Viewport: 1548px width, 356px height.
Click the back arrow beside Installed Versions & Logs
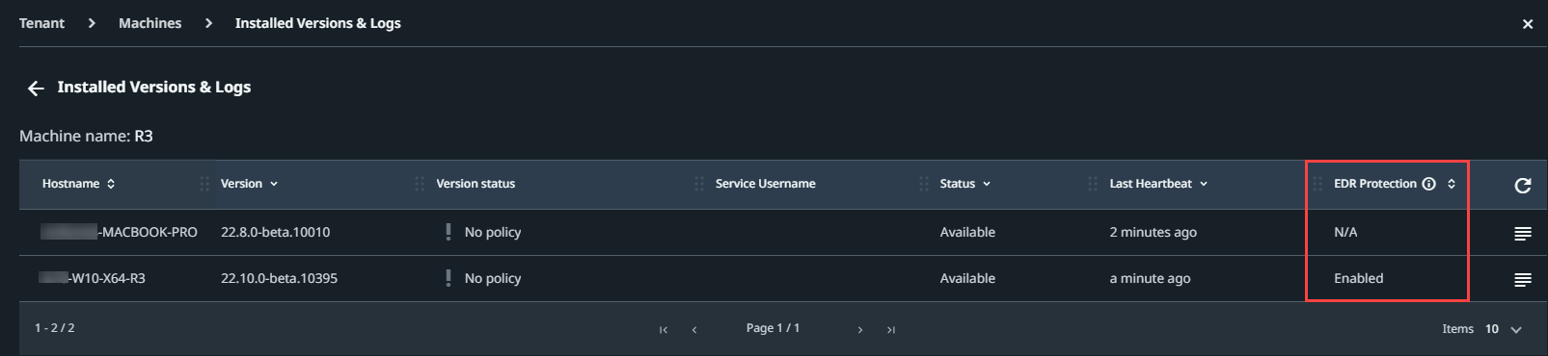[x=36, y=89]
